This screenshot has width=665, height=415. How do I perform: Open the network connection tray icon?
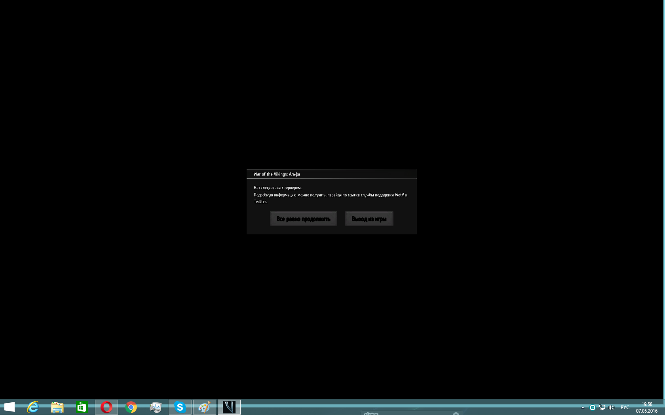pos(602,407)
